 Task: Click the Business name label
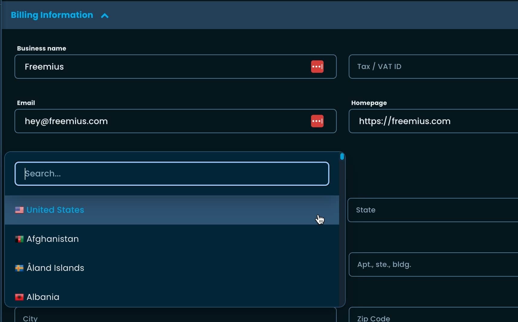(x=41, y=48)
